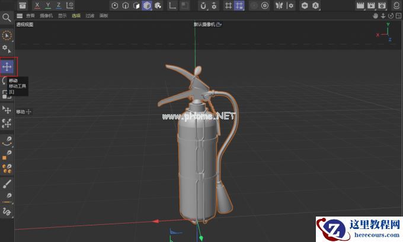This screenshot has width=403, height=242.
Task: Open the viewport hamburger menu
Action: [20, 16]
